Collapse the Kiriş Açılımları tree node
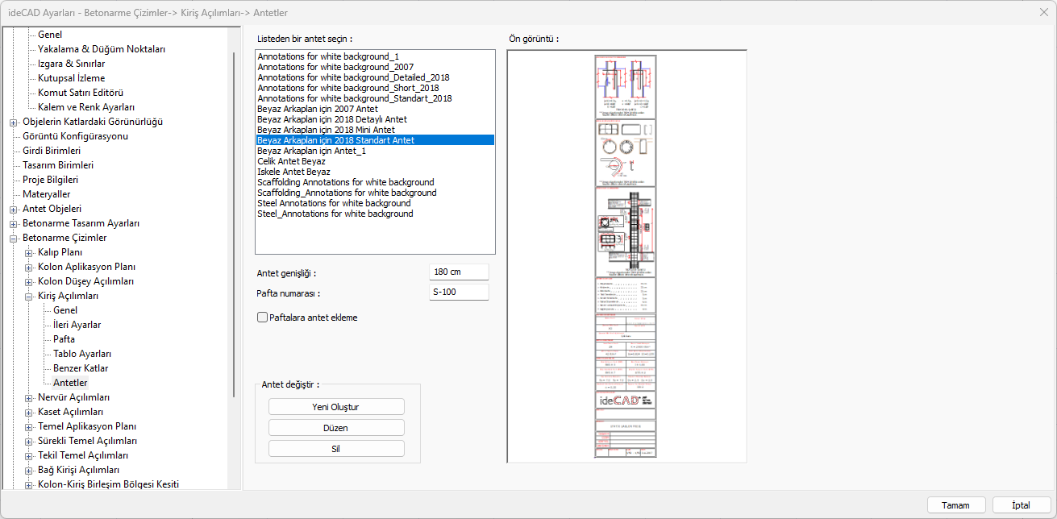The image size is (1057, 519). click(29, 296)
